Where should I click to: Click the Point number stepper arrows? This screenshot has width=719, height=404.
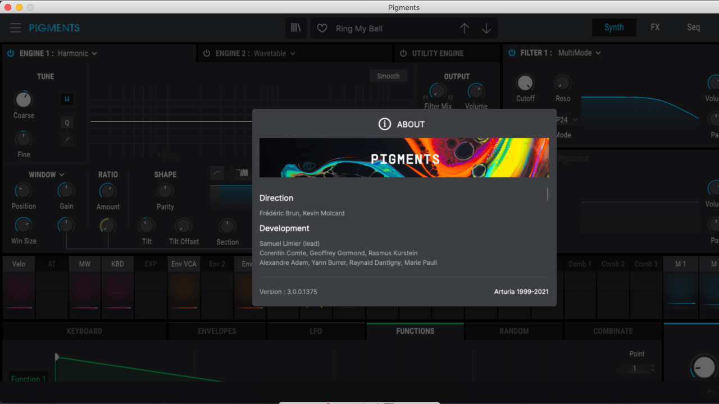653,369
